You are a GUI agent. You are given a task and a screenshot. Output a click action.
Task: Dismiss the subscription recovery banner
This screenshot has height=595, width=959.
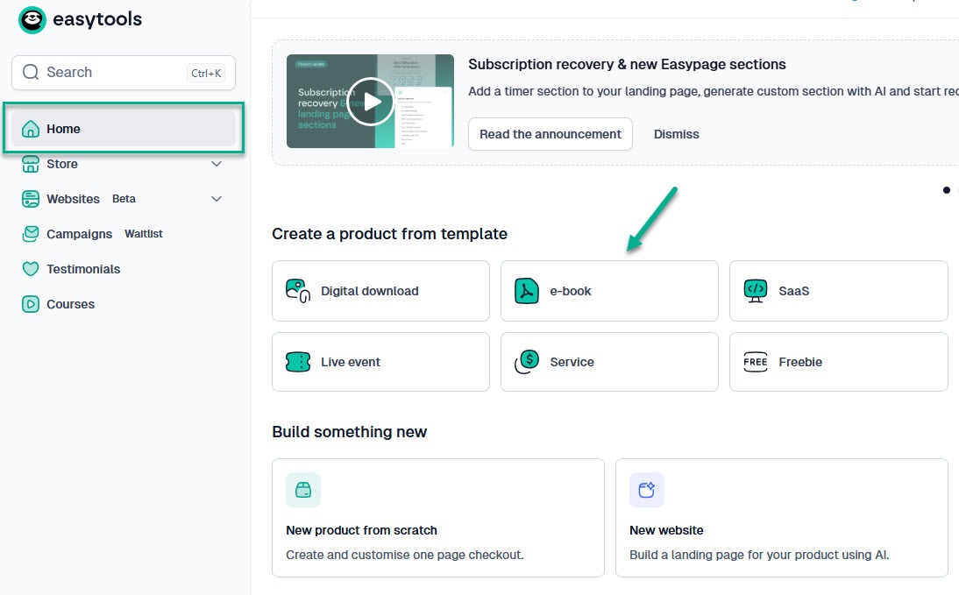tap(676, 134)
